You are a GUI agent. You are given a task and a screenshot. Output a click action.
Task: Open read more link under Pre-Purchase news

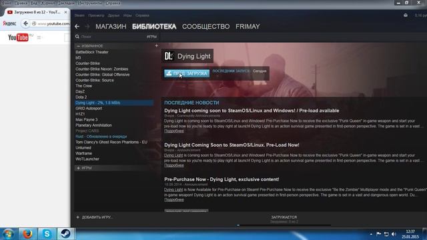(x=174, y=200)
